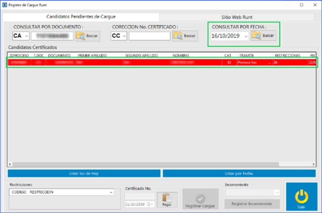This screenshot has width=322, height=213.
Task: Select Candidatos Pendientes de Cargue tab
Action: [81, 17]
